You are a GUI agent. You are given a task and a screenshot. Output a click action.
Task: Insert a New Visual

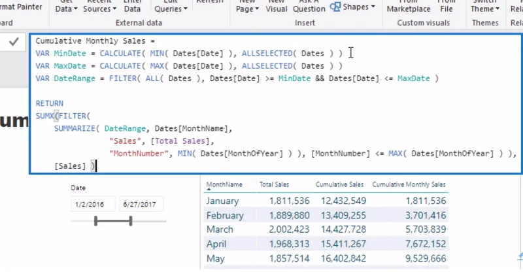[x=277, y=7]
